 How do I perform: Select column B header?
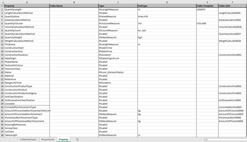tap(74, 2)
